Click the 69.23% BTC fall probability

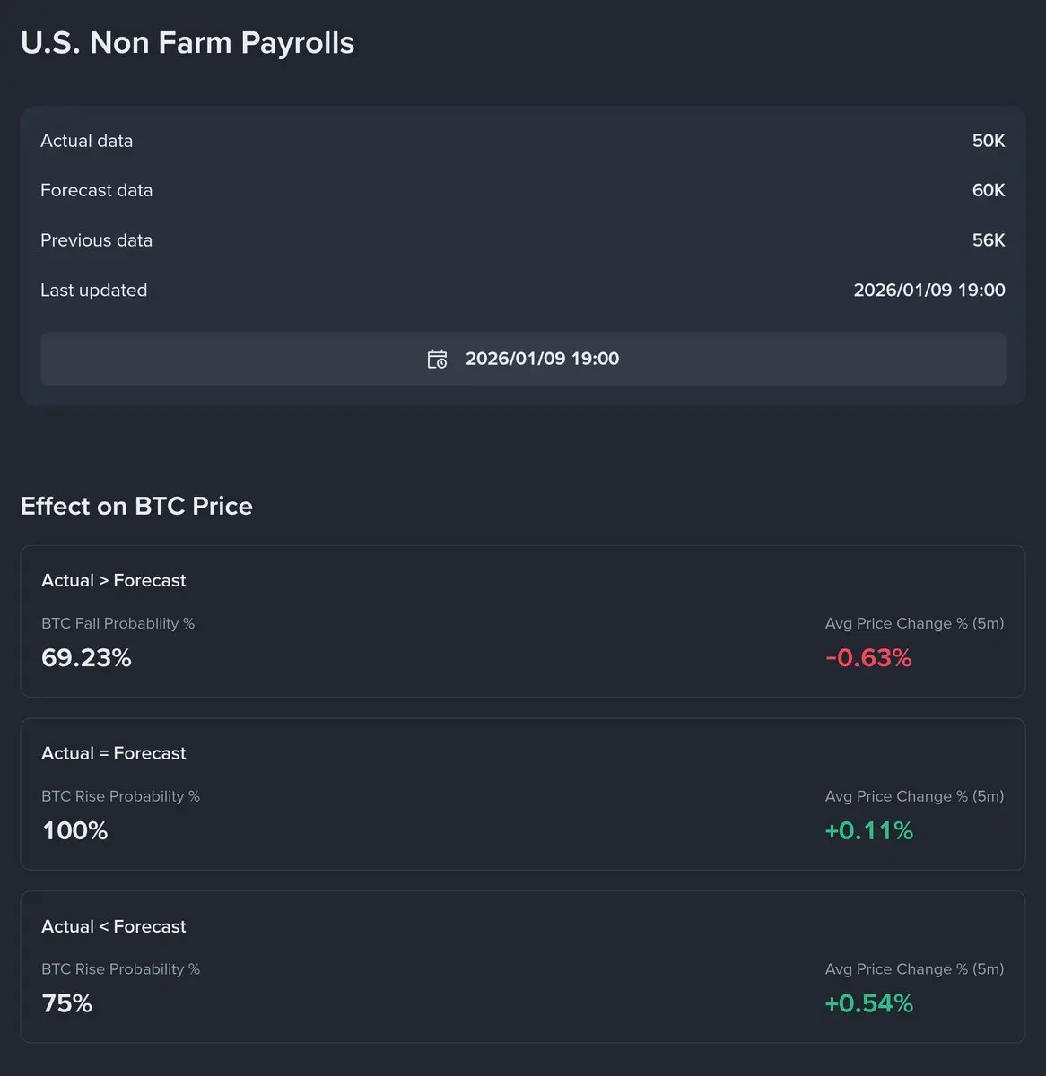coord(86,658)
